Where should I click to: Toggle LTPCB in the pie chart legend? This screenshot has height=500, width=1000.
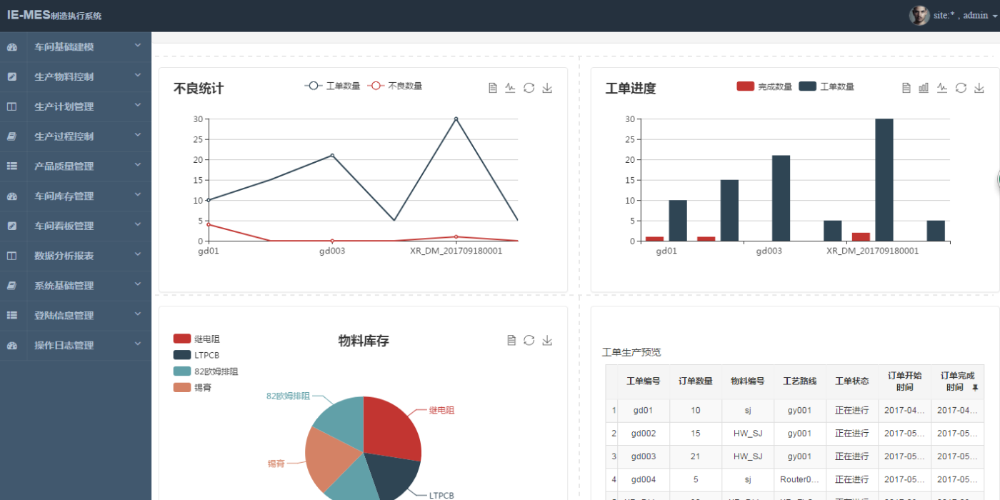click(196, 355)
